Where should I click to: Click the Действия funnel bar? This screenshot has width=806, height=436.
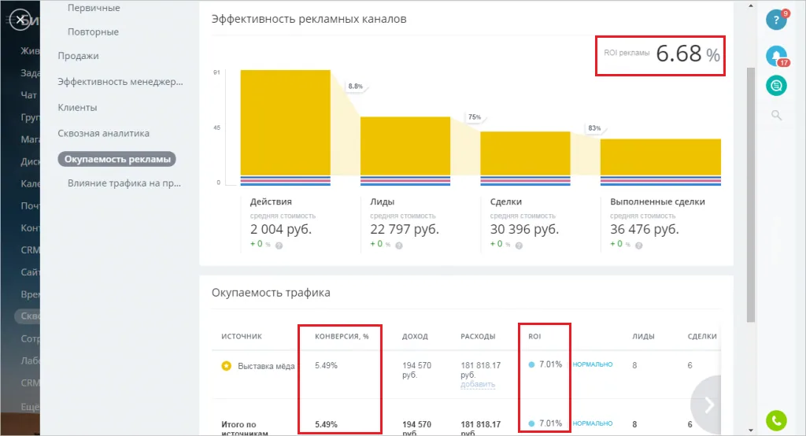click(x=285, y=122)
